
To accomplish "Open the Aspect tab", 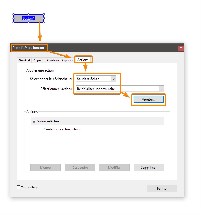I will (38, 60).
